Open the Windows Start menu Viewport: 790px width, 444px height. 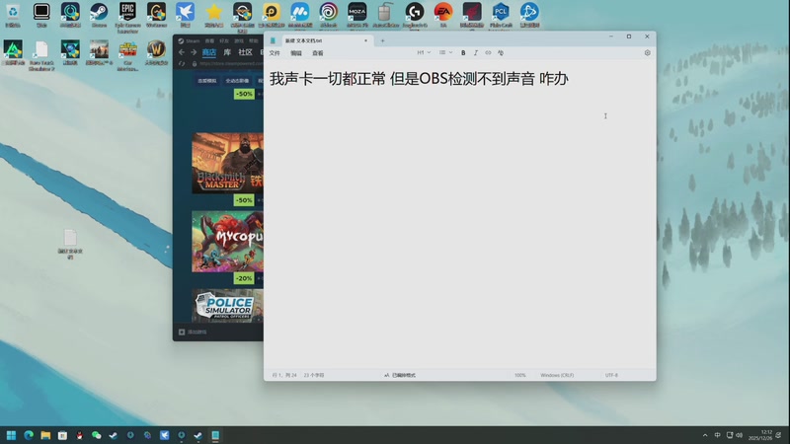[x=11, y=435]
